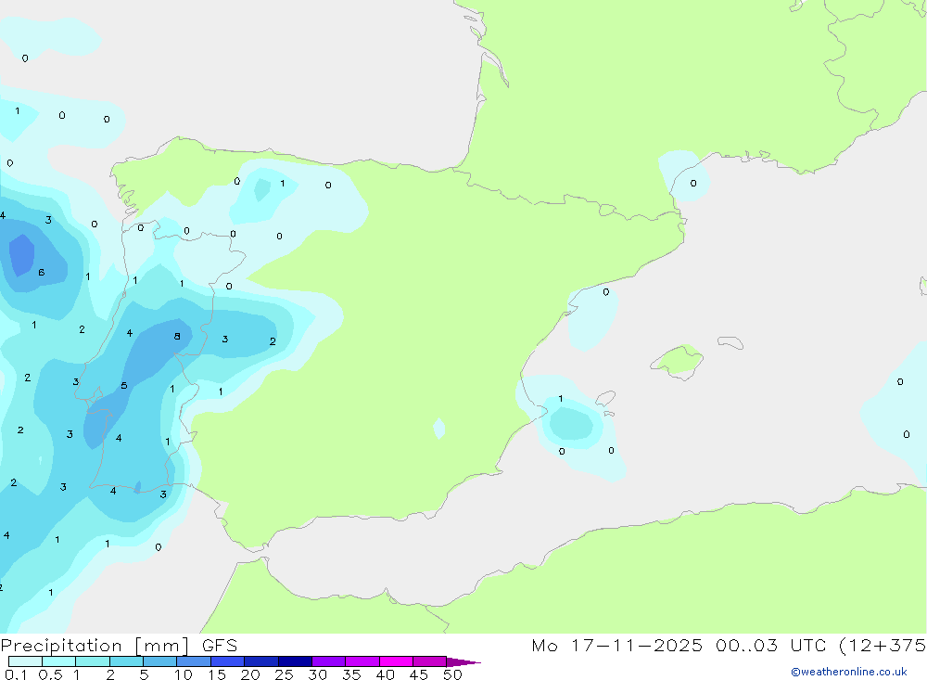Screen dimensions: 927x680
Task: Click the '35' legend scale label
Action: [351, 674]
